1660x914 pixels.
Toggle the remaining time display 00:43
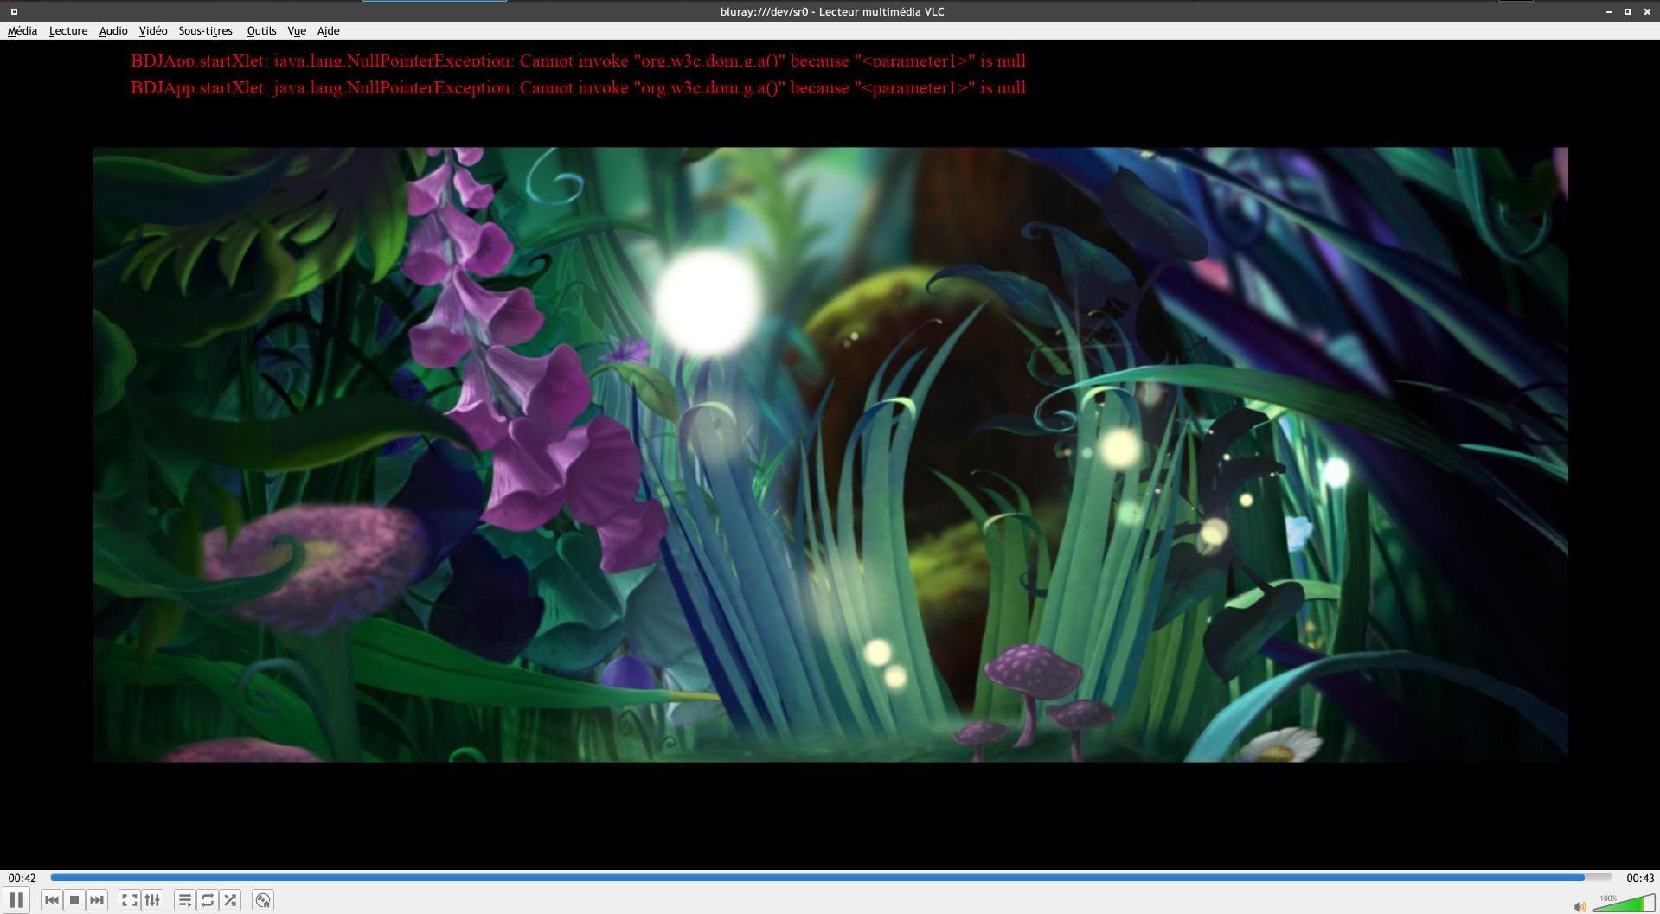pyautogui.click(x=1639, y=878)
